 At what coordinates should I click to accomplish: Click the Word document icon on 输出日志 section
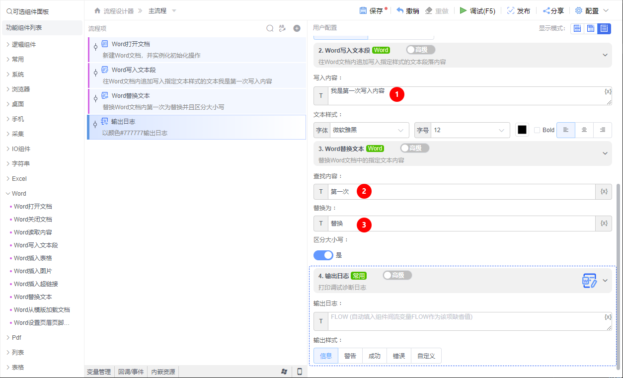[590, 280]
